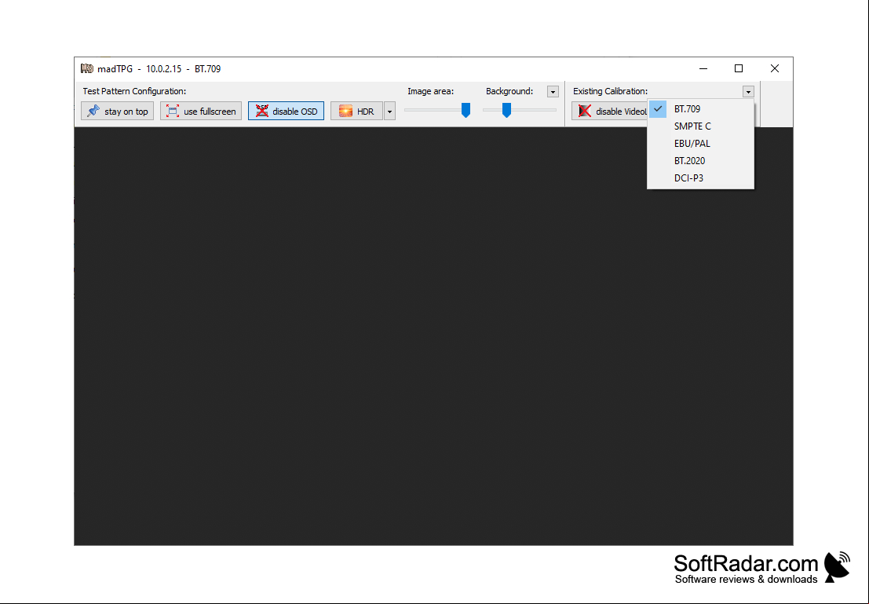
Task: Click the Background slider
Action: click(x=520, y=110)
